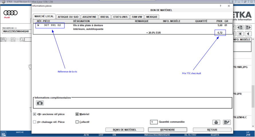Click the plain magnifier search icon
The height and width of the screenshot is (137, 255).
pos(22,39)
